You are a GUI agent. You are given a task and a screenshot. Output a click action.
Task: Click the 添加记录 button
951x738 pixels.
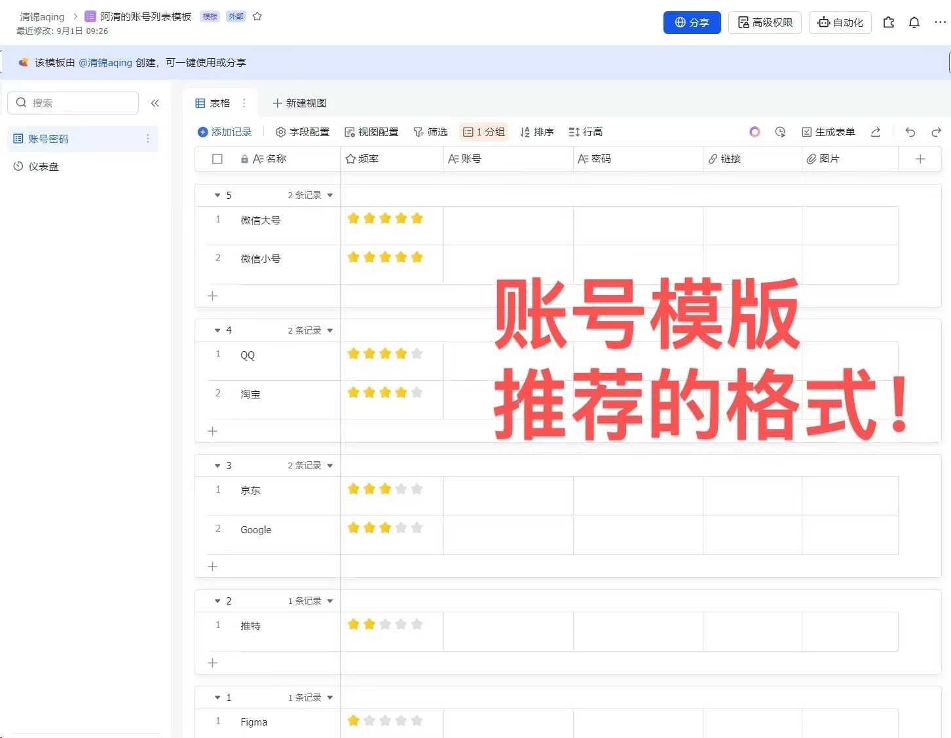[225, 132]
